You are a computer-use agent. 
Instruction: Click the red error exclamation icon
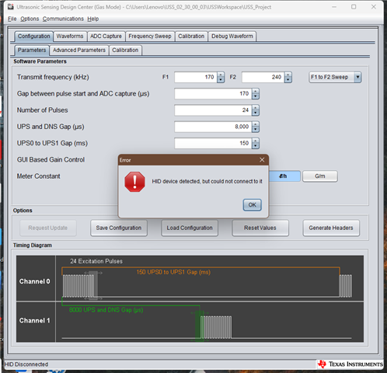pyautogui.click(x=134, y=182)
